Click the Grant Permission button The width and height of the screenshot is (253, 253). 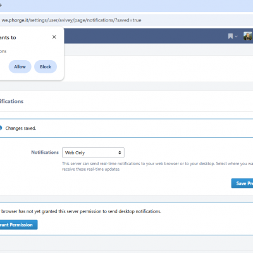coord(18,225)
